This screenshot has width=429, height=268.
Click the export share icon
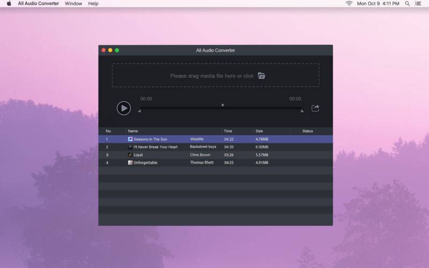point(315,108)
